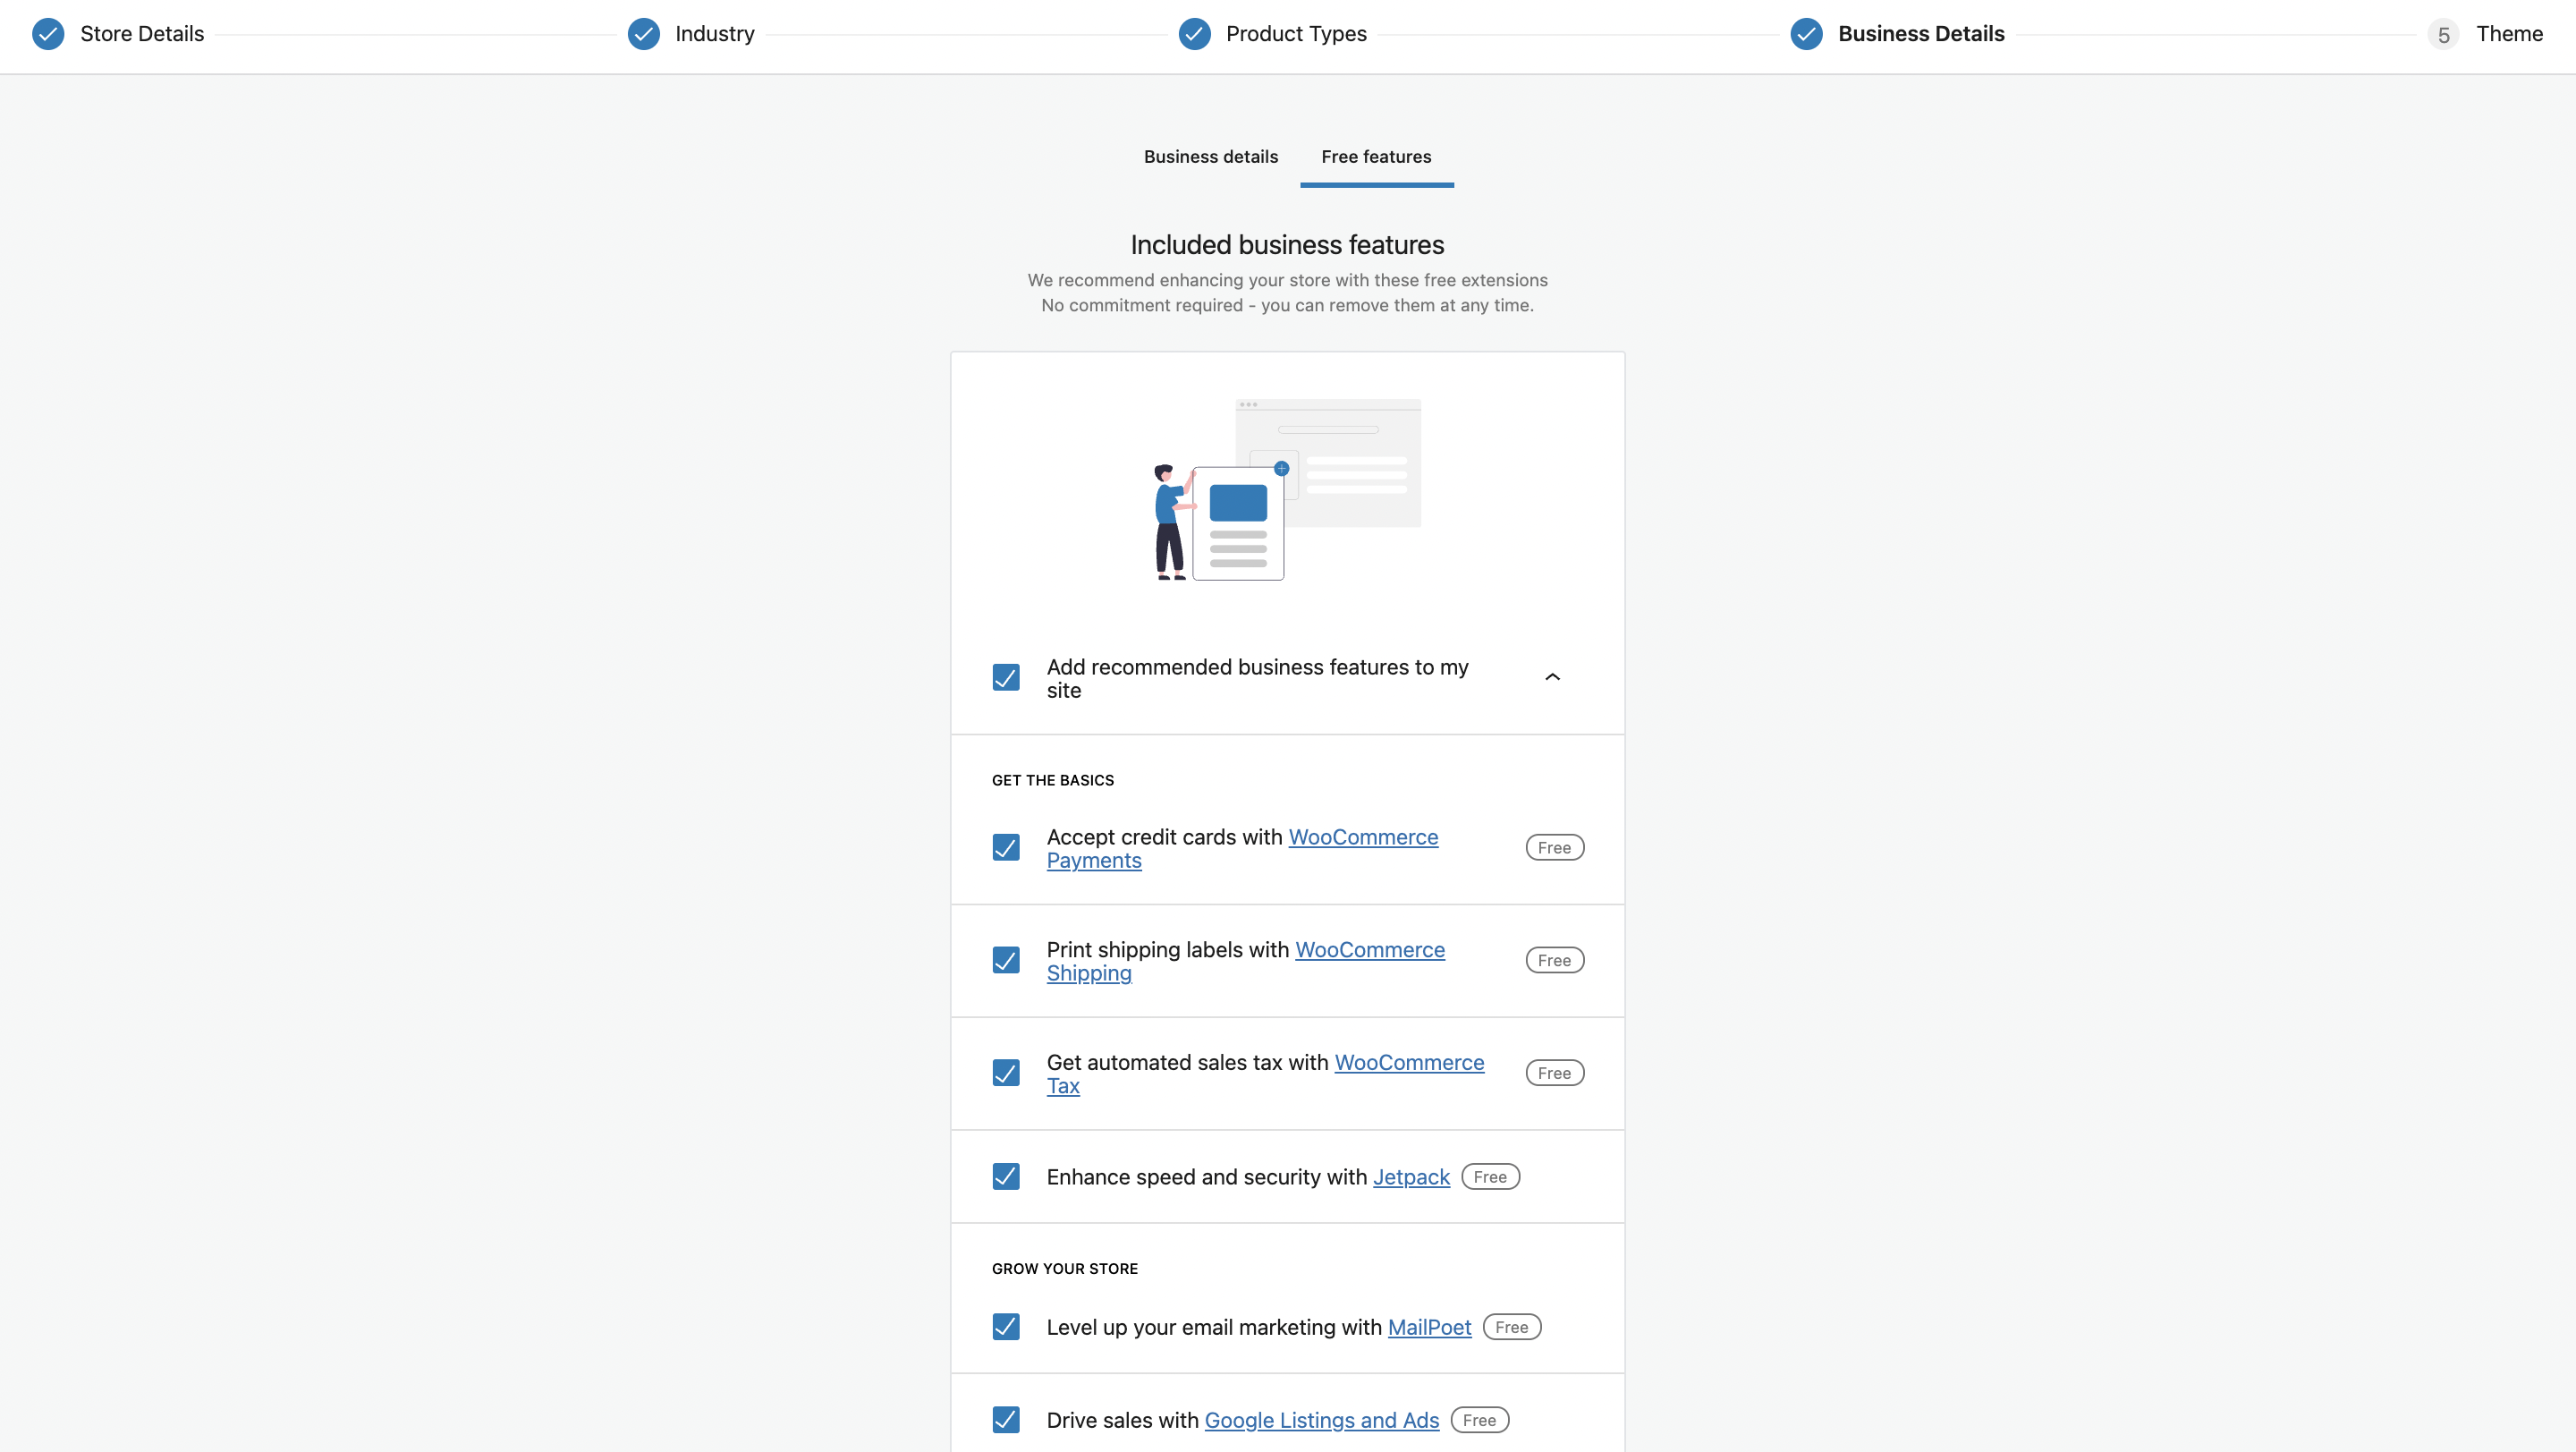This screenshot has width=2576, height=1452.
Task: Click the Free badge next to Jetpack
Action: 1490,1177
